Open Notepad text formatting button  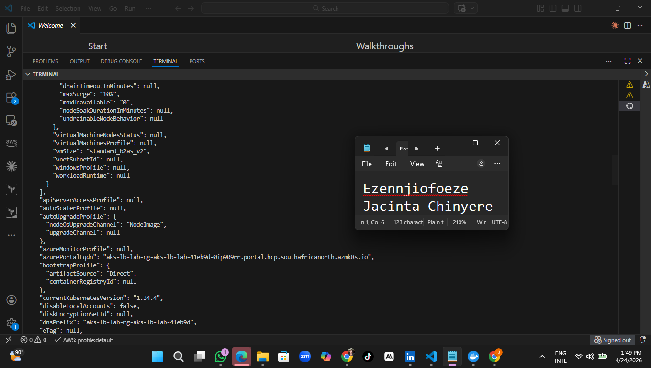click(x=439, y=164)
